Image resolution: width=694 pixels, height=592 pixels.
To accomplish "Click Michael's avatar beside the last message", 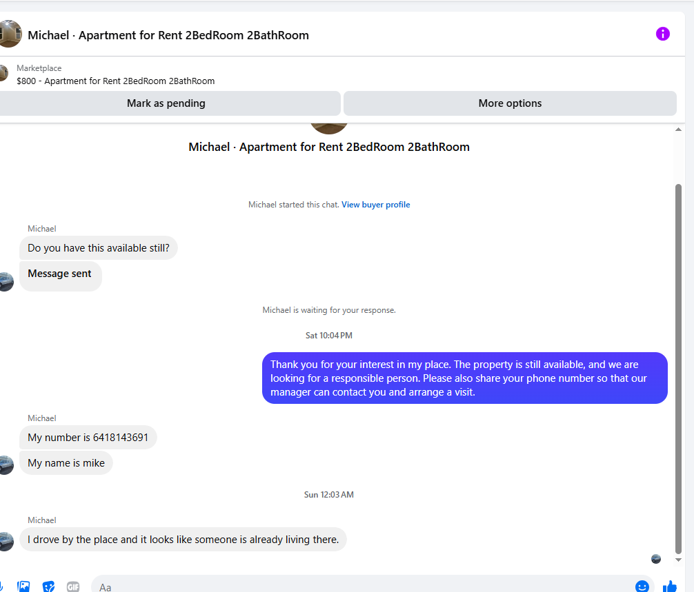I will [6, 541].
